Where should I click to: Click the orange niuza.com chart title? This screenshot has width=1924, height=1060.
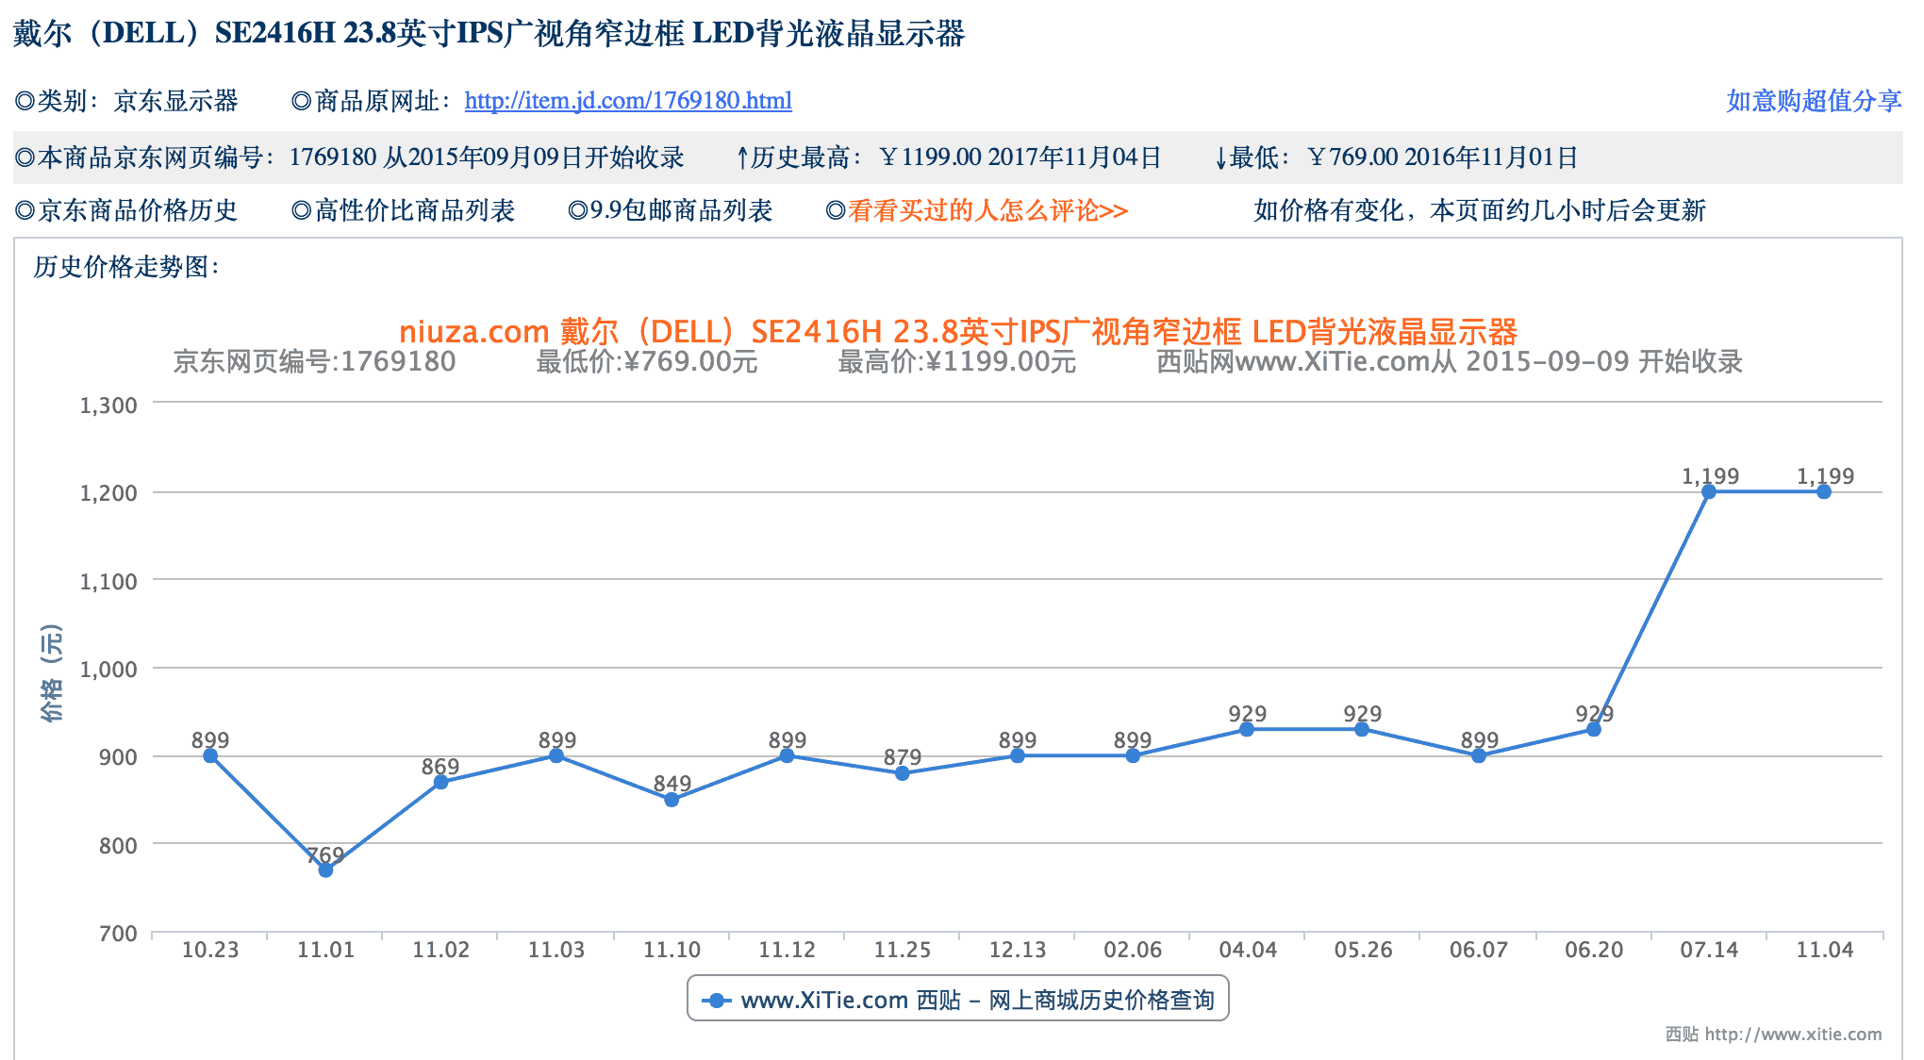pyautogui.click(x=958, y=331)
